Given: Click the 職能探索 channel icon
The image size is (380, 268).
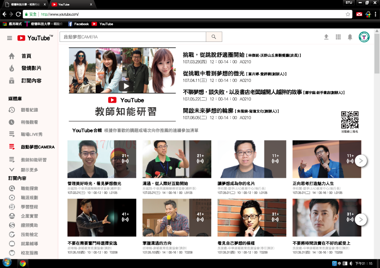Looking at the screenshot, I should coord(12,188).
